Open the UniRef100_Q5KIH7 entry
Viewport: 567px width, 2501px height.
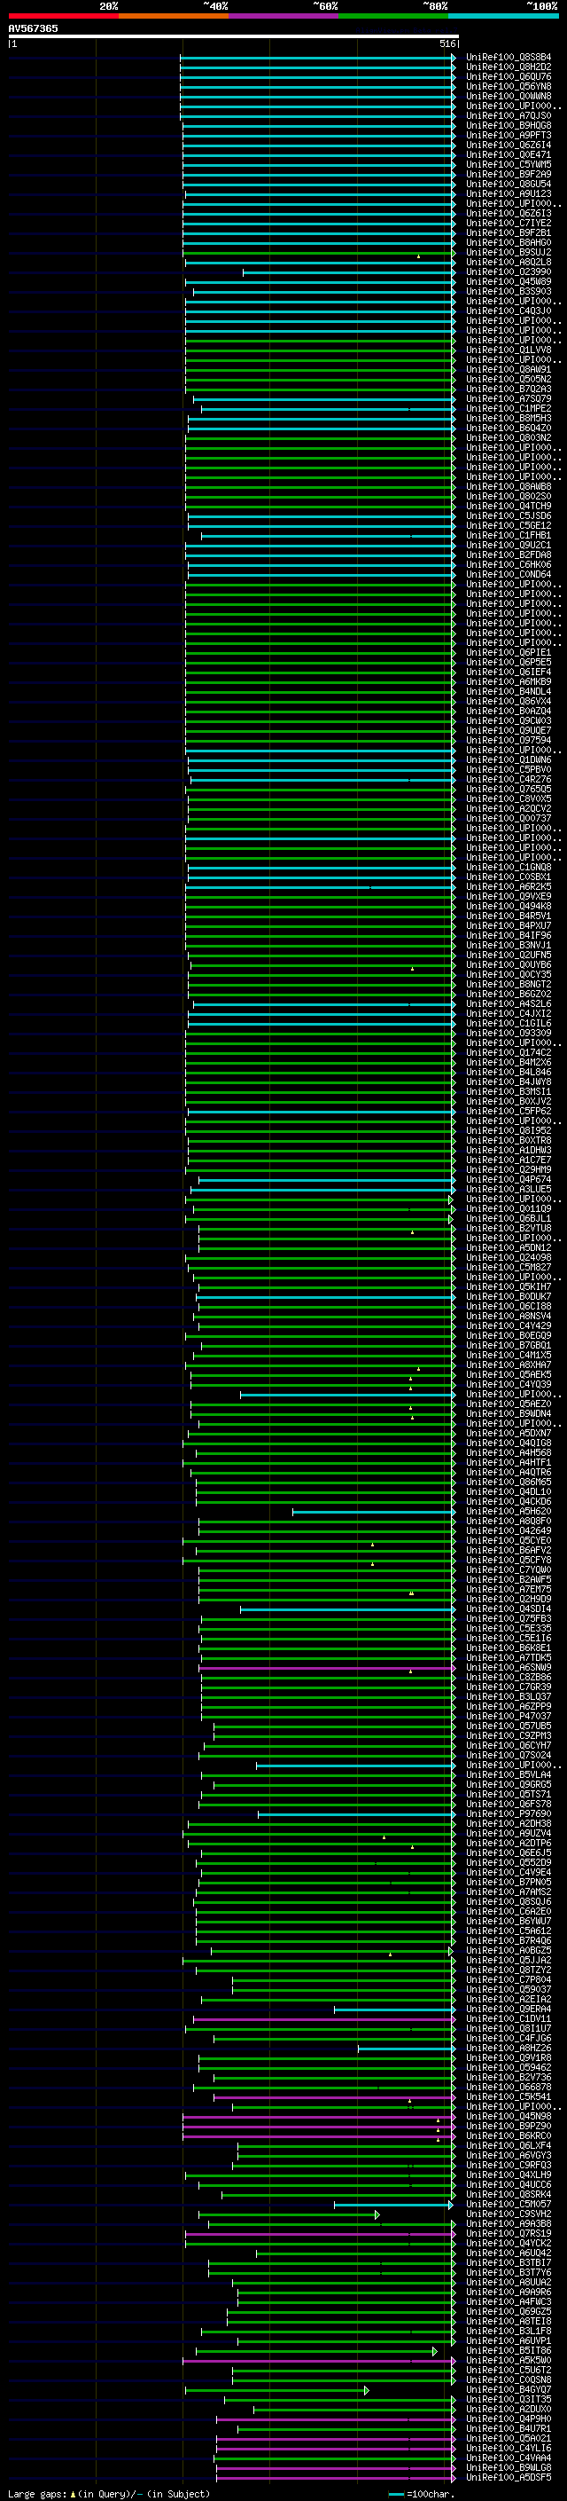pos(509,1286)
